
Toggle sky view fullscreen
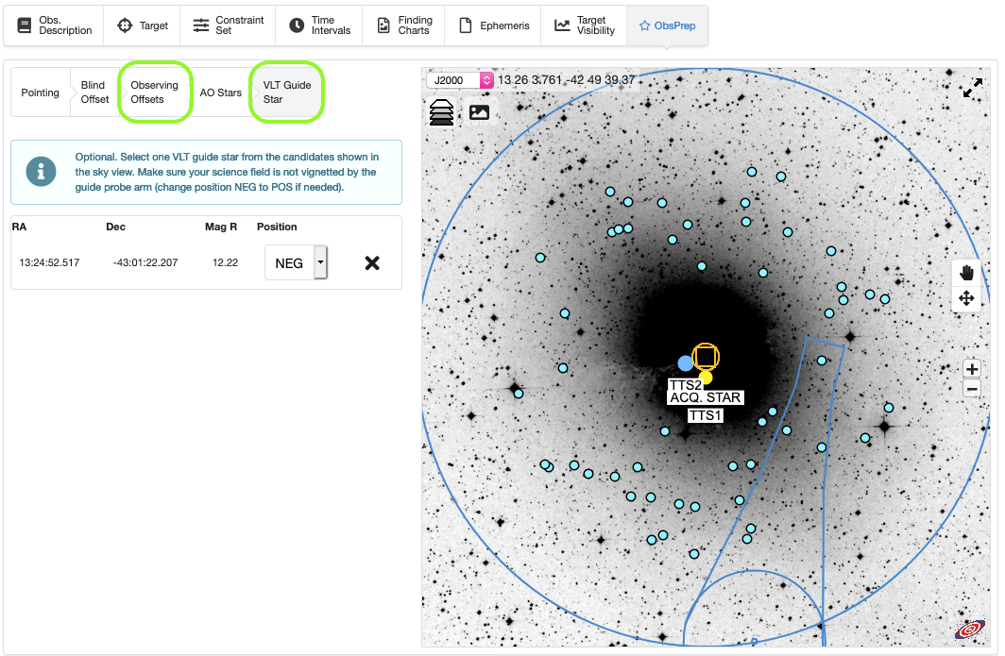[972, 88]
